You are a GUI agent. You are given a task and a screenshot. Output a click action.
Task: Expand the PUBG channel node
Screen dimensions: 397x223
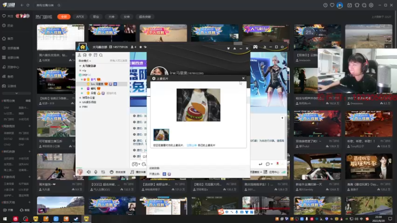[x=80, y=107]
